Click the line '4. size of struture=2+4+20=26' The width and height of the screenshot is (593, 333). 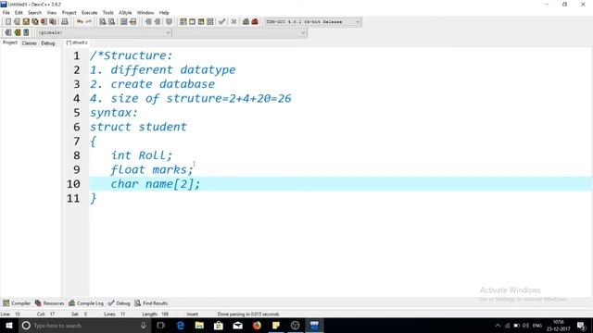(191, 99)
